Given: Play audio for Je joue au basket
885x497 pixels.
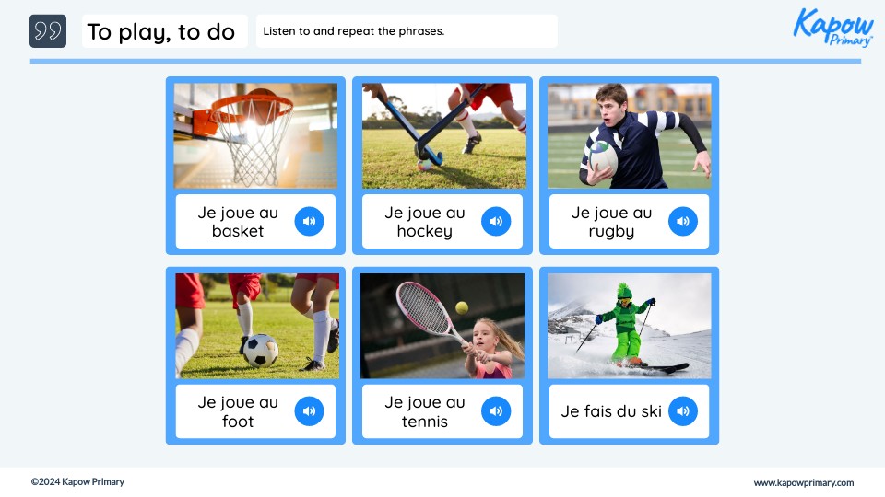Looking at the screenshot, I should coord(309,222).
